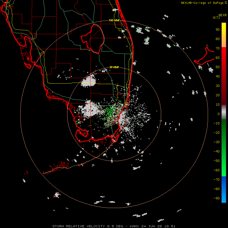Click the -20 scale label
Screen dimensions: 228x228
point(217,133)
